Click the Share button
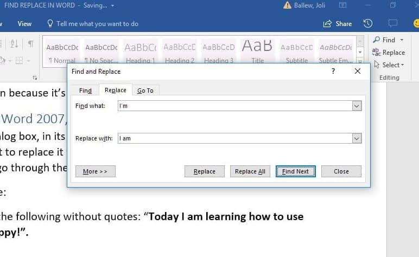 pos(338,24)
